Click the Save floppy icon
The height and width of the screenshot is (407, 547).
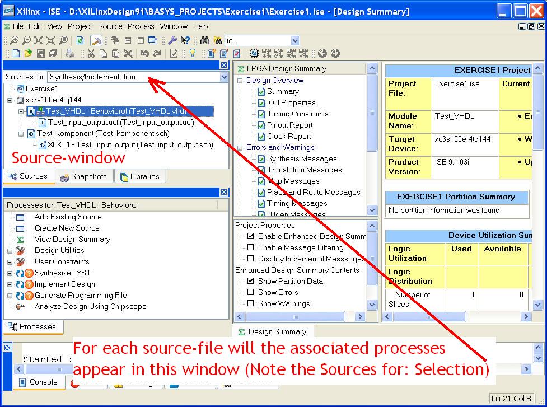41,53
